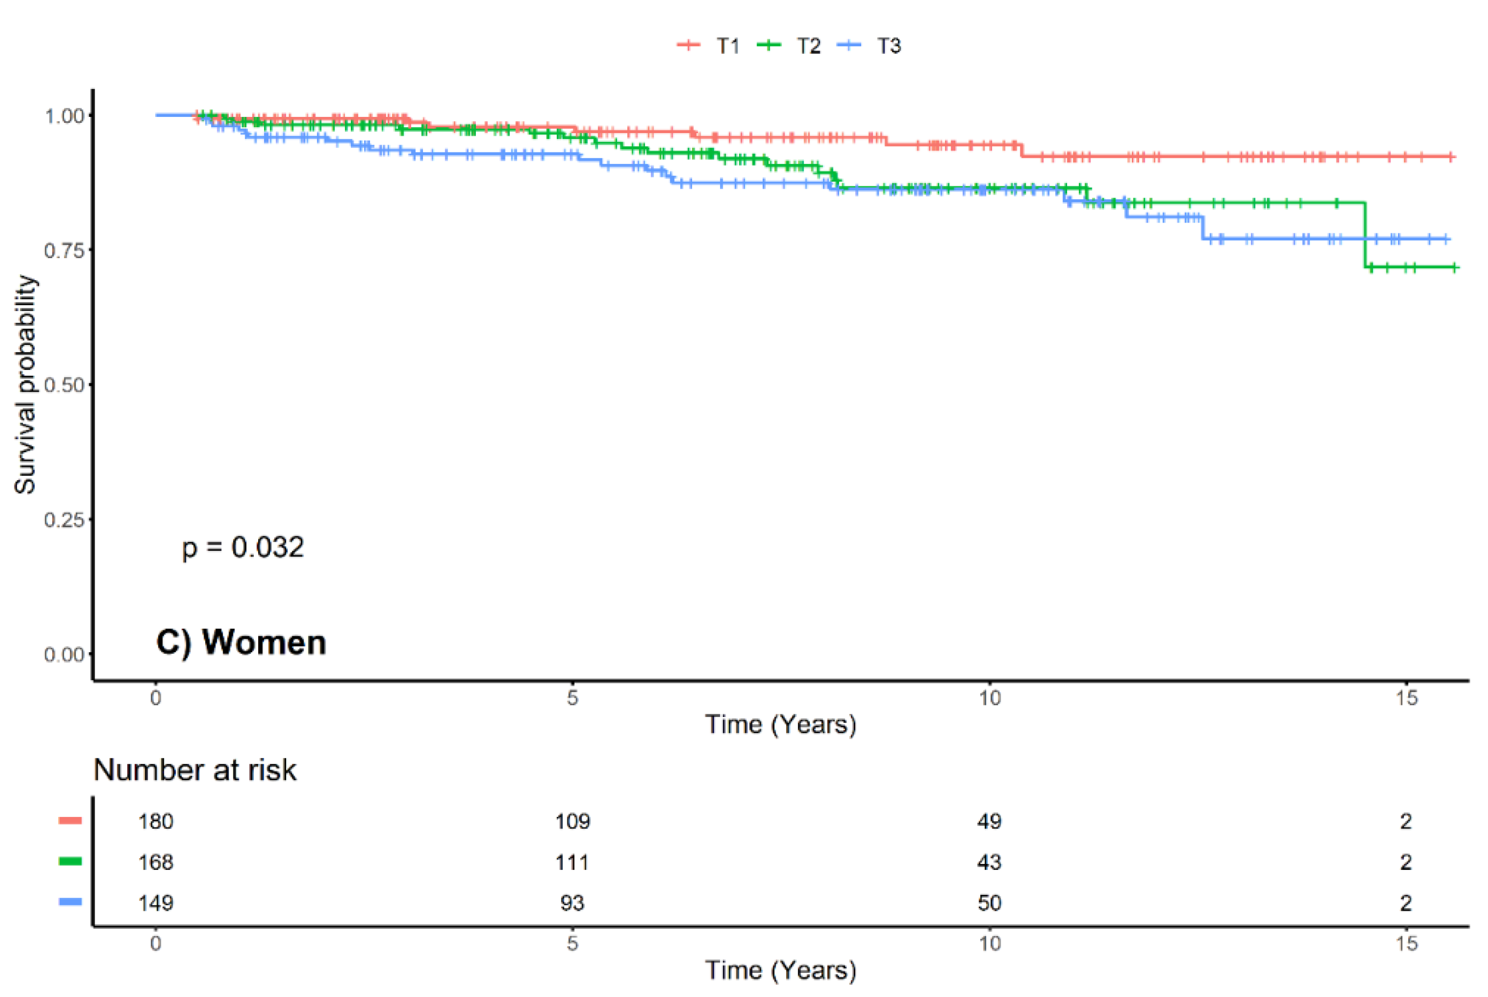Image resolution: width=1488 pixels, height=997 pixels.
Task: Click the 111 value in risk table
Action: 572,862
